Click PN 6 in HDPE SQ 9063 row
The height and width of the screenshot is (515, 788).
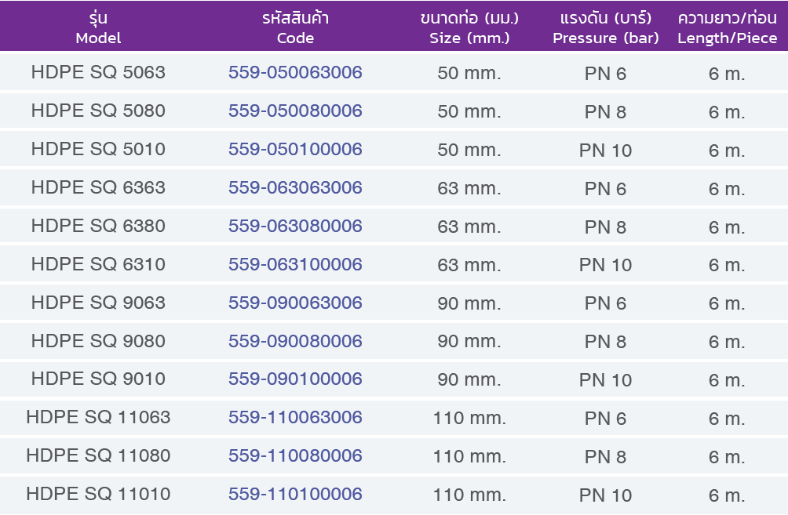(x=606, y=303)
